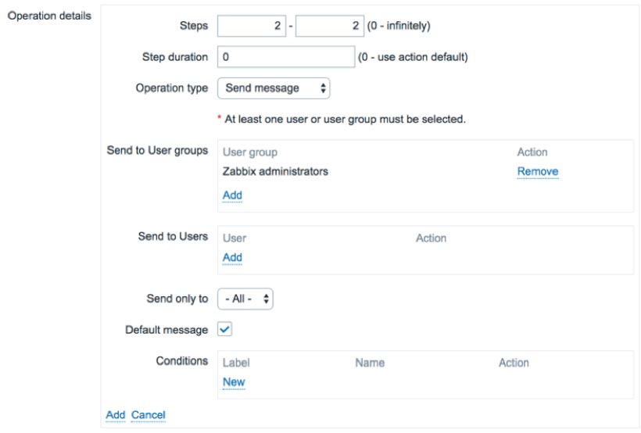Add a user group under Send to User groups
Image resolution: width=641 pixels, height=433 pixels.
pos(232,195)
